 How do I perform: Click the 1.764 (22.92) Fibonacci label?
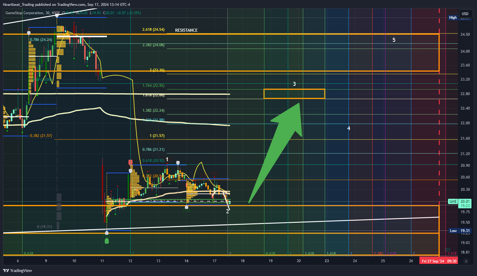pyautogui.click(x=153, y=86)
